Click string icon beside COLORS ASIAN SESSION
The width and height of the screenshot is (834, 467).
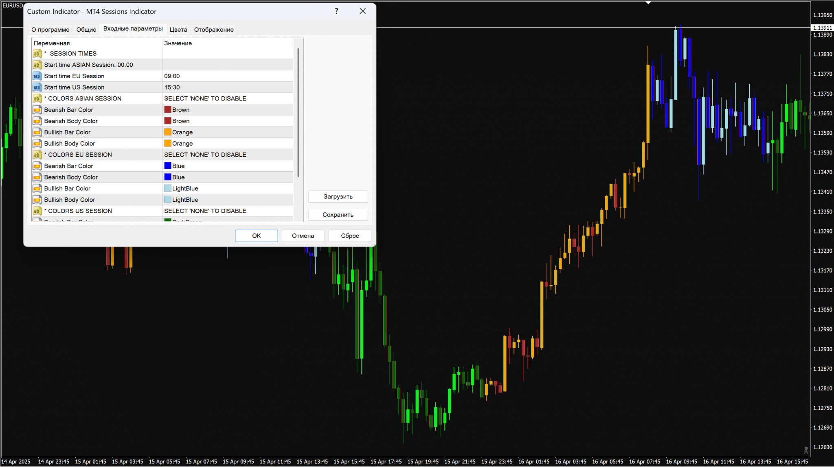[37, 98]
